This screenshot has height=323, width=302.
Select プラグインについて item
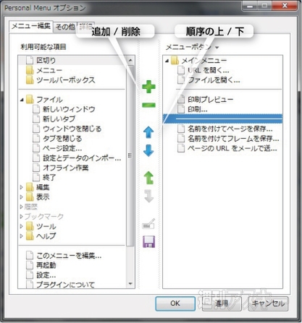[65, 285]
